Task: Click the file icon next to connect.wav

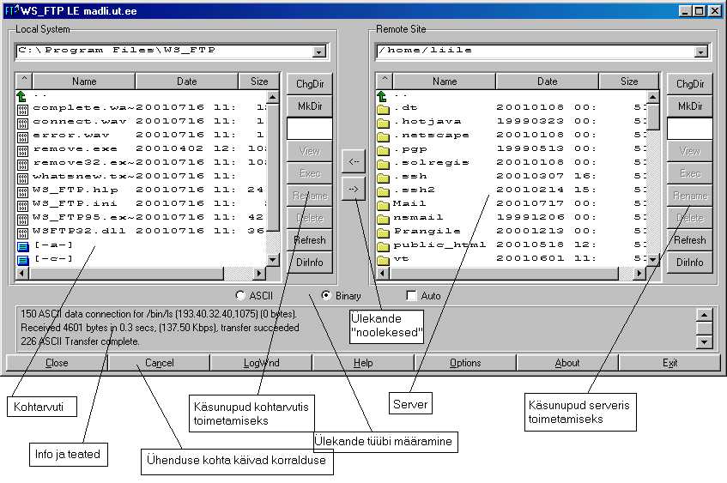Action: pos(22,124)
